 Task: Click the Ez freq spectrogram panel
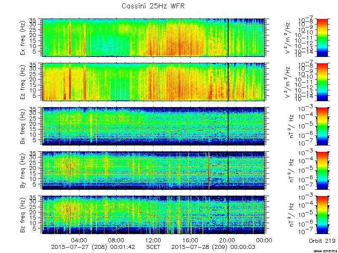tap(153, 82)
